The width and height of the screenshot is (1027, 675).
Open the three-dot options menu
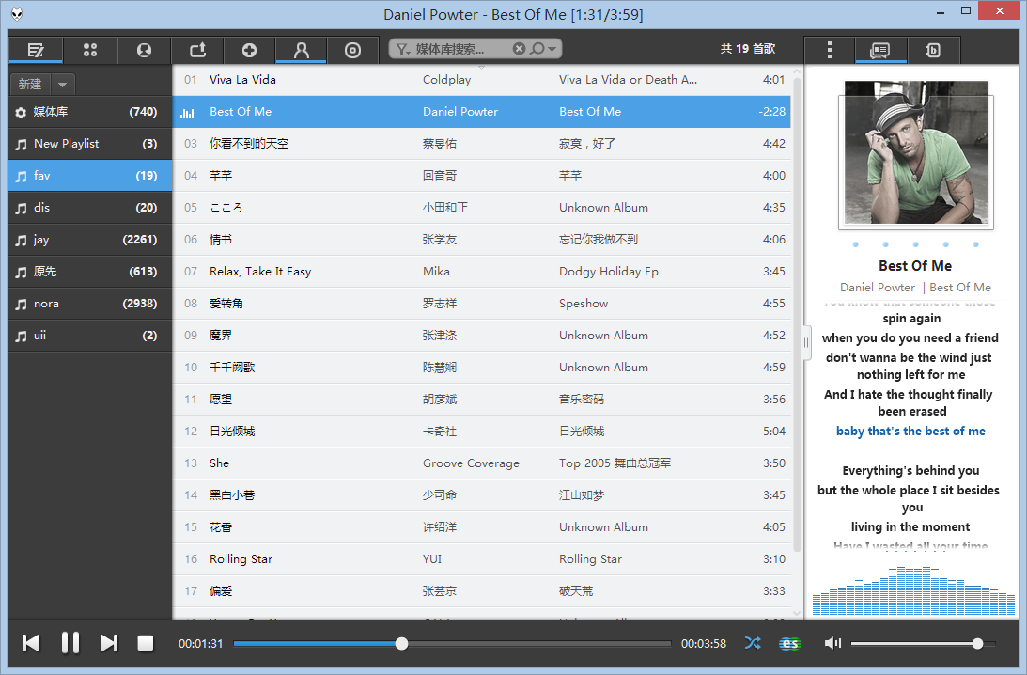(x=829, y=50)
